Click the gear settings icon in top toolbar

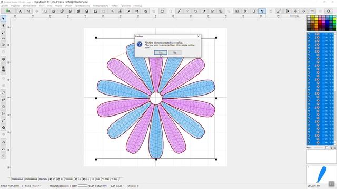(329, 11)
